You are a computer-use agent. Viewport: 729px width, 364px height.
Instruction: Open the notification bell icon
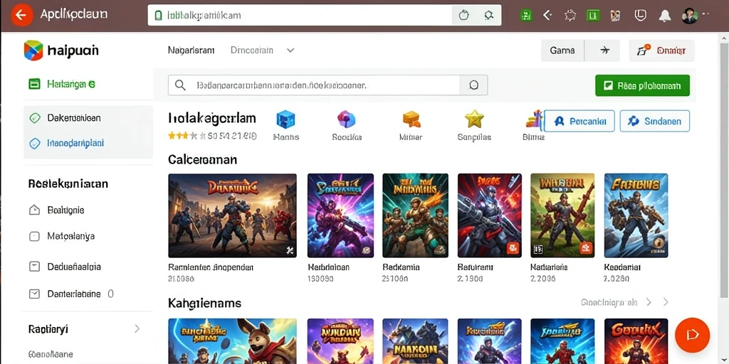(664, 16)
